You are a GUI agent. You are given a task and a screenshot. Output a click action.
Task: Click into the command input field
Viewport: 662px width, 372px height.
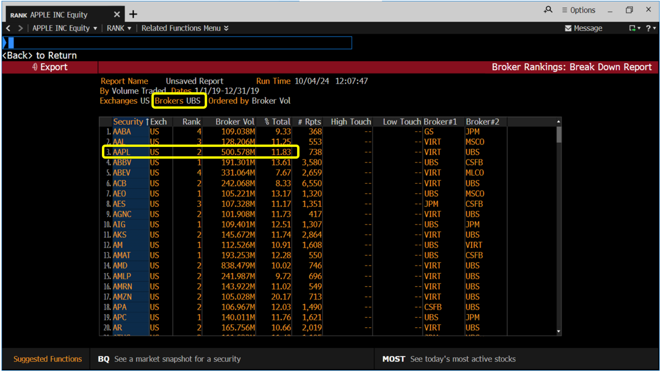(x=180, y=43)
